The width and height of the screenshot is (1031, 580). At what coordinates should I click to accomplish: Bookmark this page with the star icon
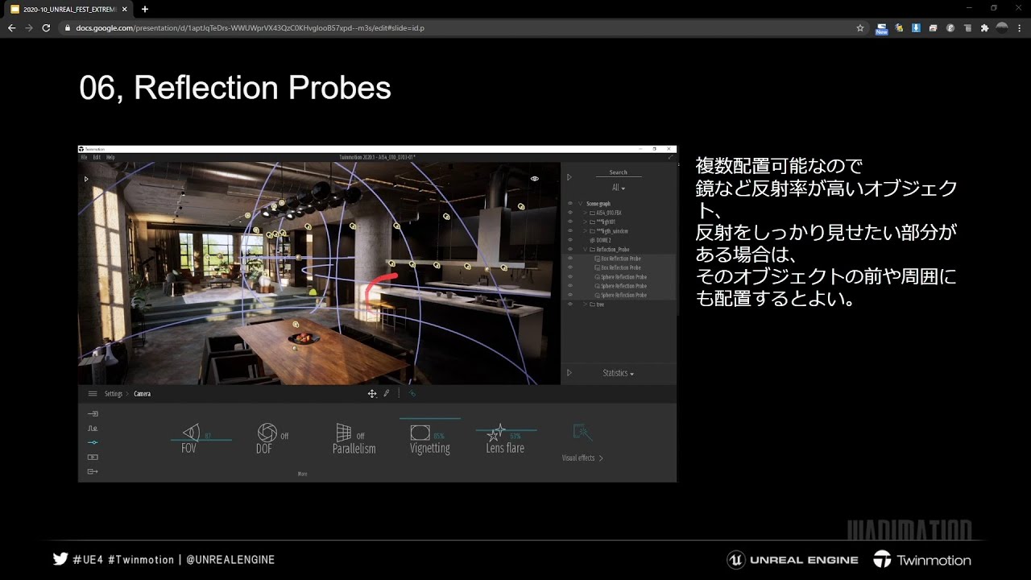tap(860, 27)
